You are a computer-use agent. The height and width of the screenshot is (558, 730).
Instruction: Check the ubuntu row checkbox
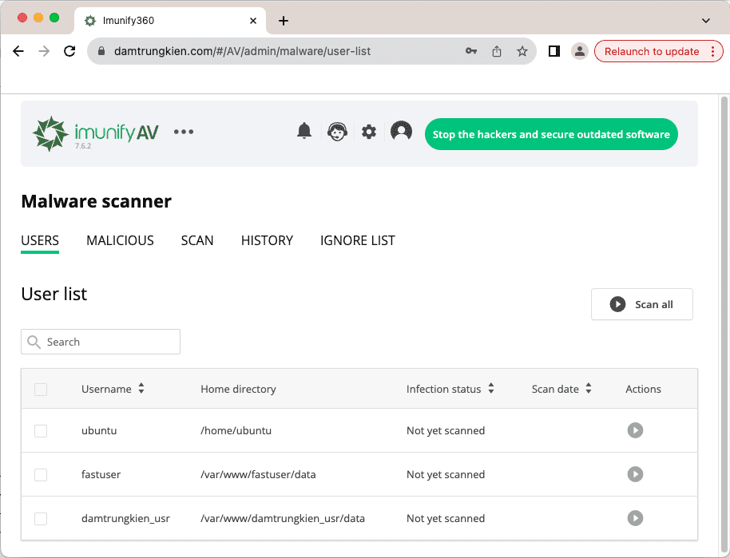pyautogui.click(x=41, y=430)
